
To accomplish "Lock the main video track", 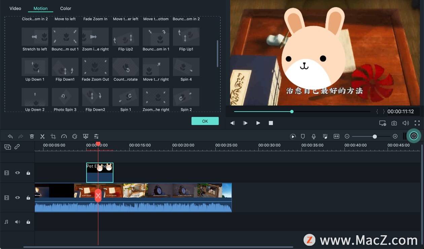I will 28,198.
